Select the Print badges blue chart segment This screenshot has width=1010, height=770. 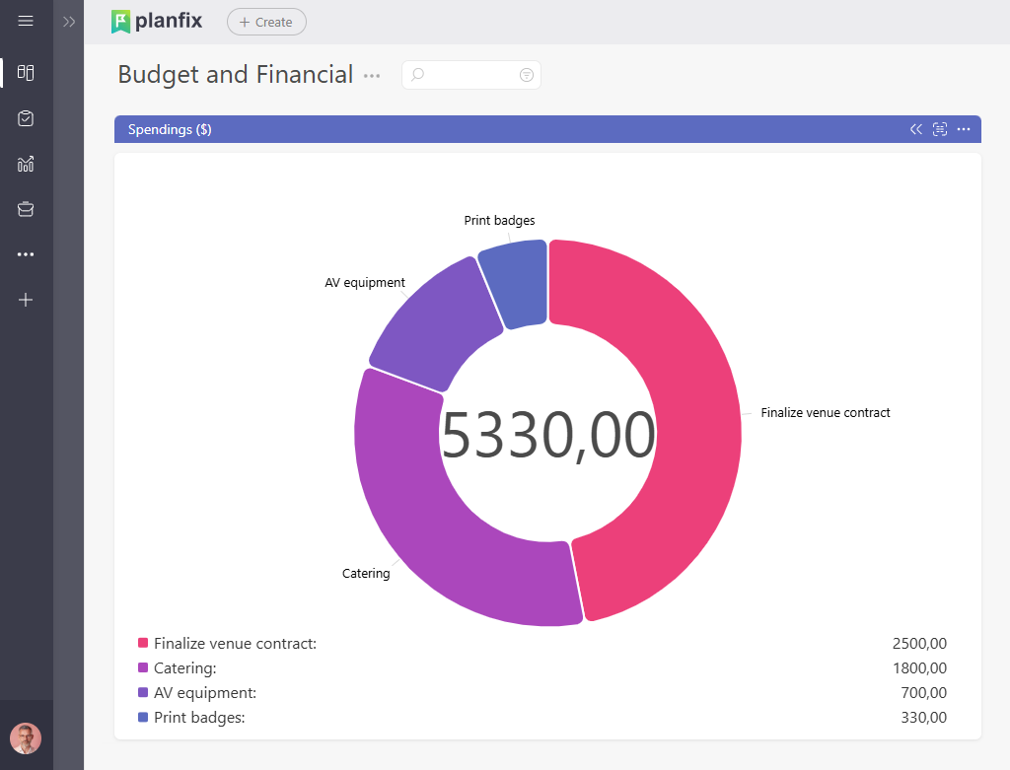pyautogui.click(x=515, y=283)
